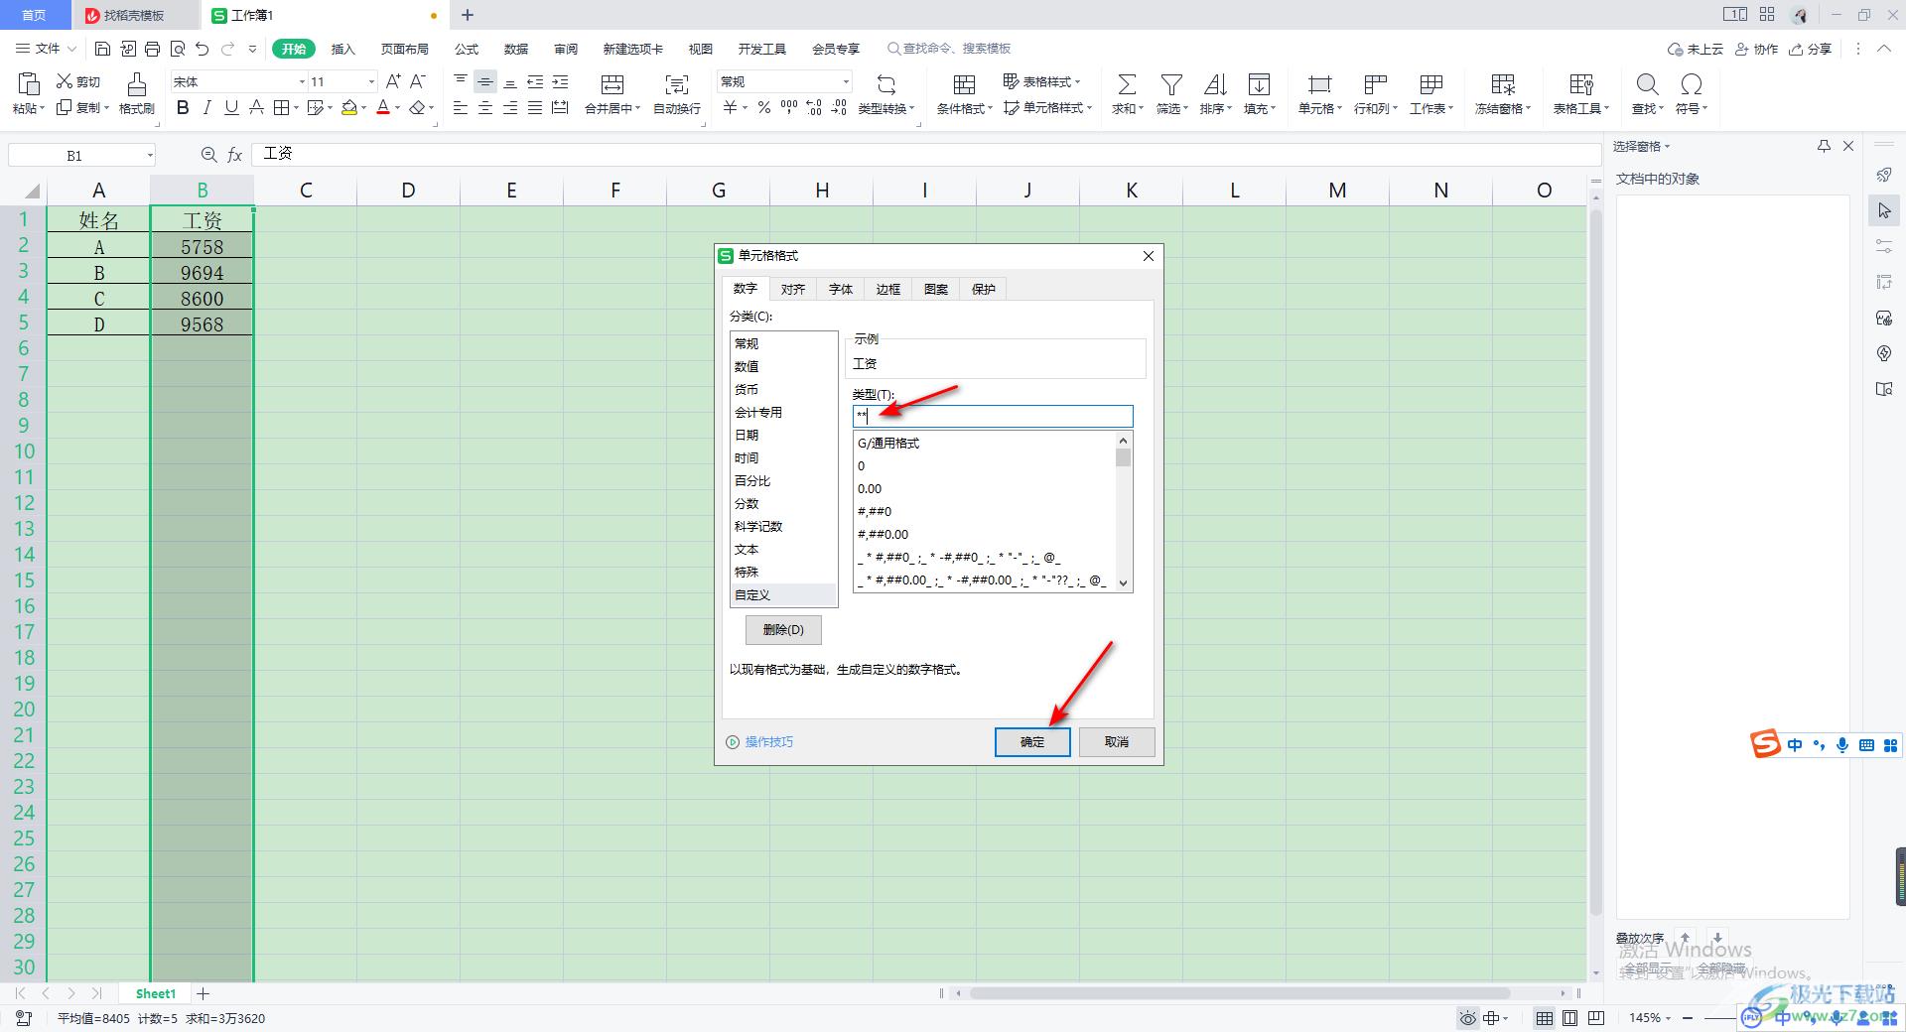The width and height of the screenshot is (1906, 1032).
Task: Click the Type (类型) input field
Action: [x=993, y=416]
